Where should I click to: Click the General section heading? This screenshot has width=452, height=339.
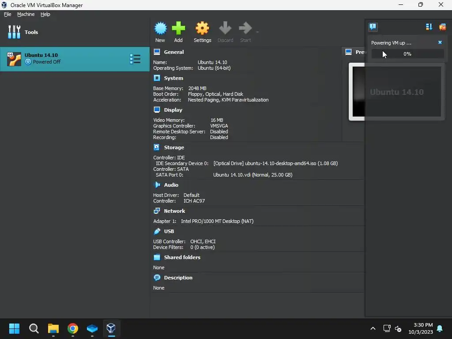tap(174, 52)
